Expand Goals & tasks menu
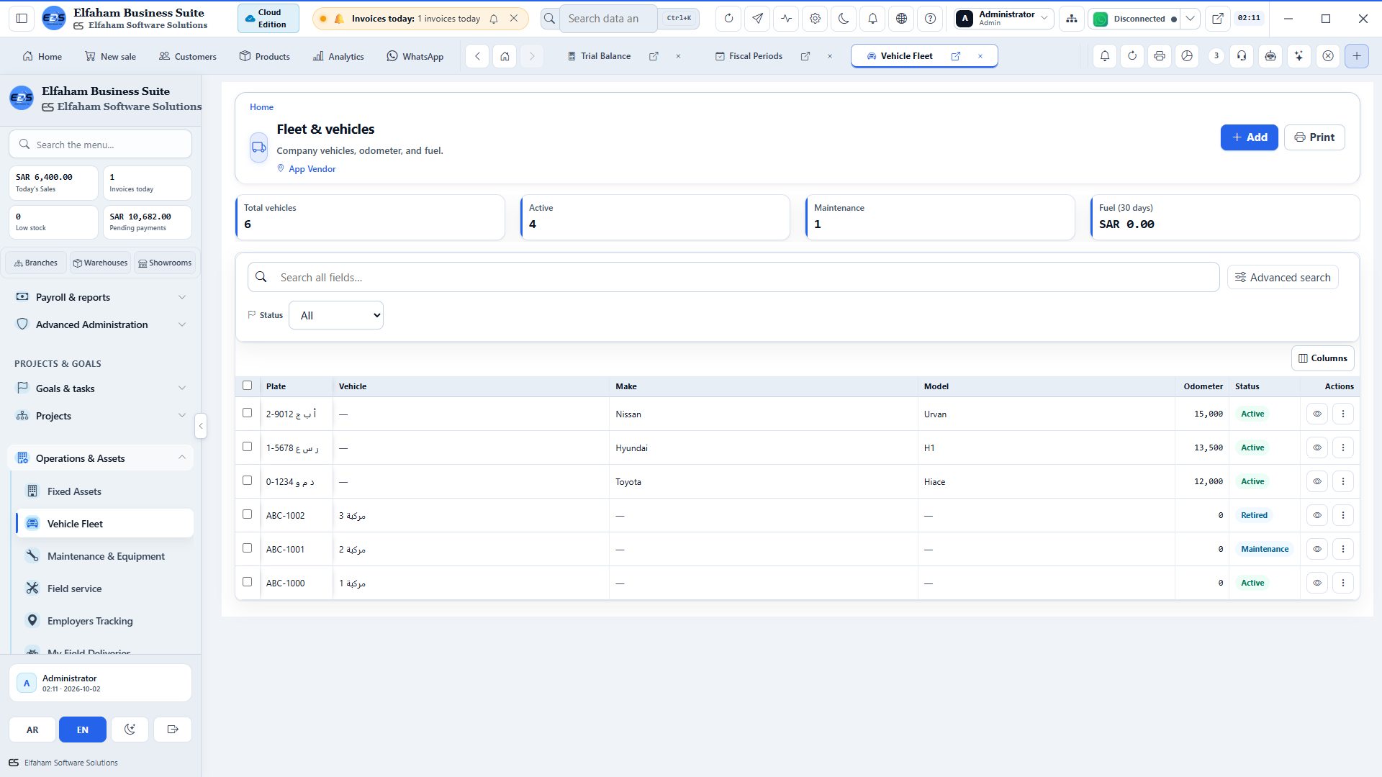Image resolution: width=1382 pixels, height=777 pixels. [101, 388]
